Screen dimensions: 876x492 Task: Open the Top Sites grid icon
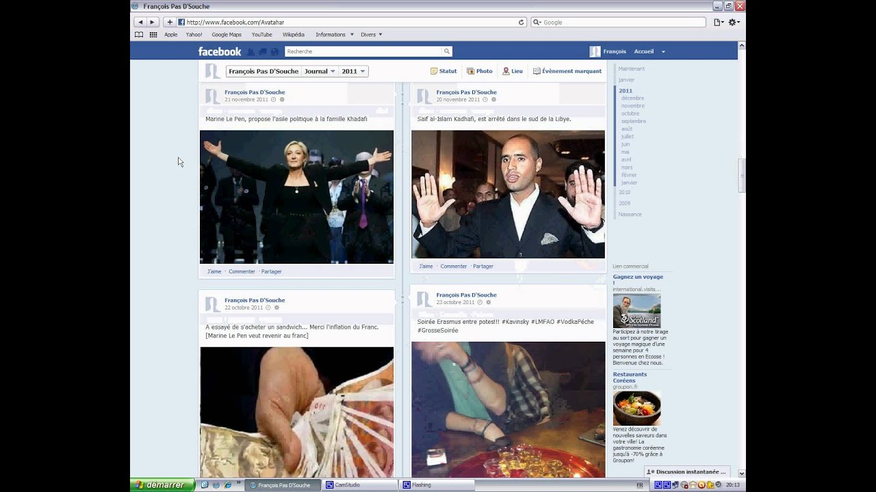pos(153,35)
